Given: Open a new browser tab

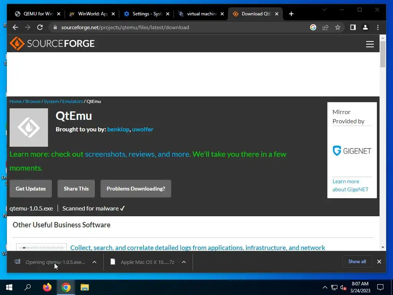Looking at the screenshot, I should tap(291, 14).
